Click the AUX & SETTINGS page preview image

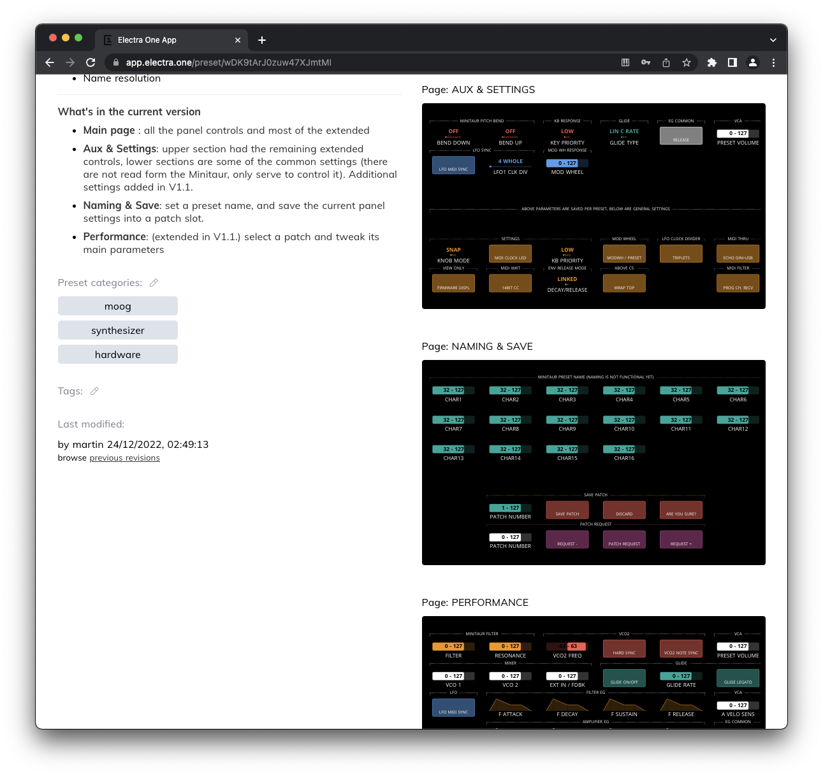(x=594, y=206)
